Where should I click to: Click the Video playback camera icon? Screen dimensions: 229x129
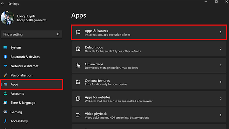click(78, 115)
